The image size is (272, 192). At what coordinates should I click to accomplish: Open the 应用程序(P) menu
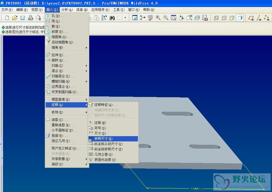(x=100, y=10)
